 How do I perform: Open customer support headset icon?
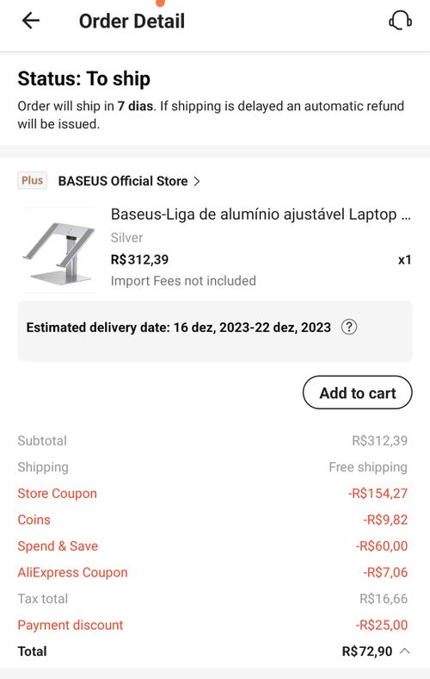pos(400,21)
